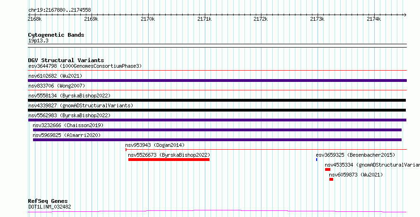This screenshot has width=420, height=217.
Task: Open the nsv6059873 (Wu2021) label
Action: (356, 175)
